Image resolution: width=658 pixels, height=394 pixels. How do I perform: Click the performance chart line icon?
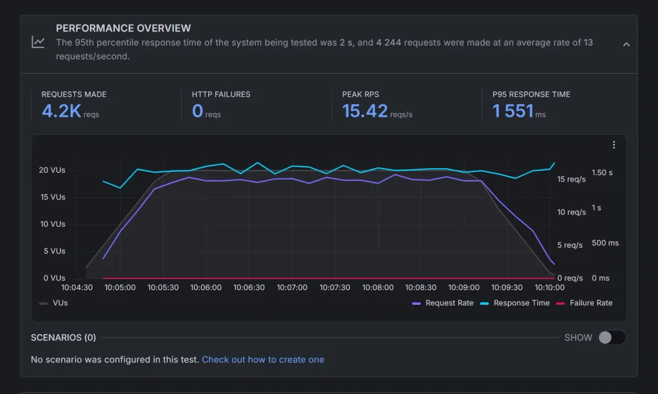(38, 42)
